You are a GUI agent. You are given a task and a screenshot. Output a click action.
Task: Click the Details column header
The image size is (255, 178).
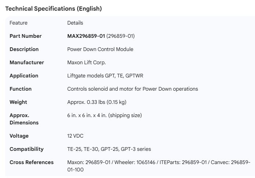75,23
